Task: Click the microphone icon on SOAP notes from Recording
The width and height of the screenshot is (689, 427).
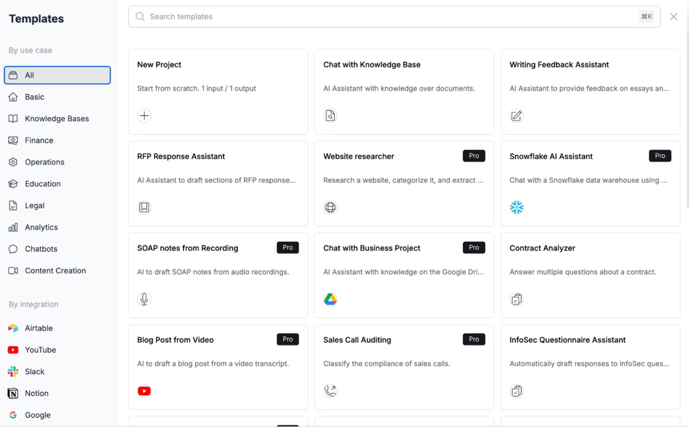Action: (144, 299)
